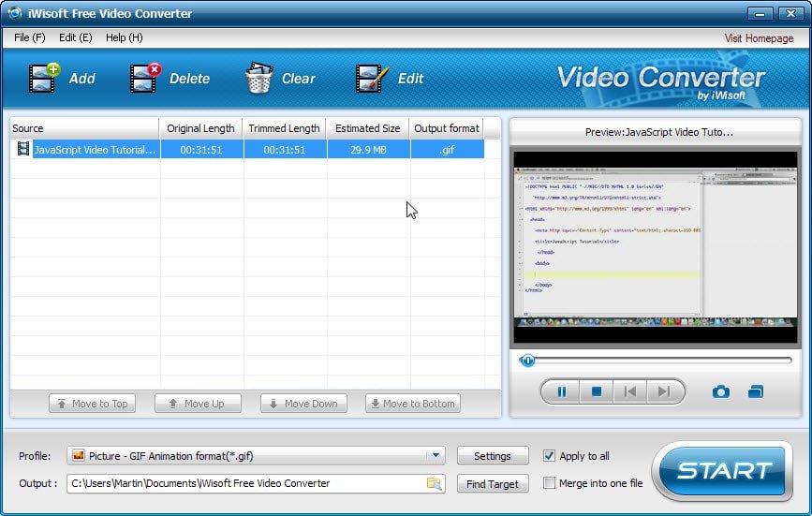The image size is (812, 516).
Task: Enable Merge into one file checkbox
Action: (x=549, y=483)
